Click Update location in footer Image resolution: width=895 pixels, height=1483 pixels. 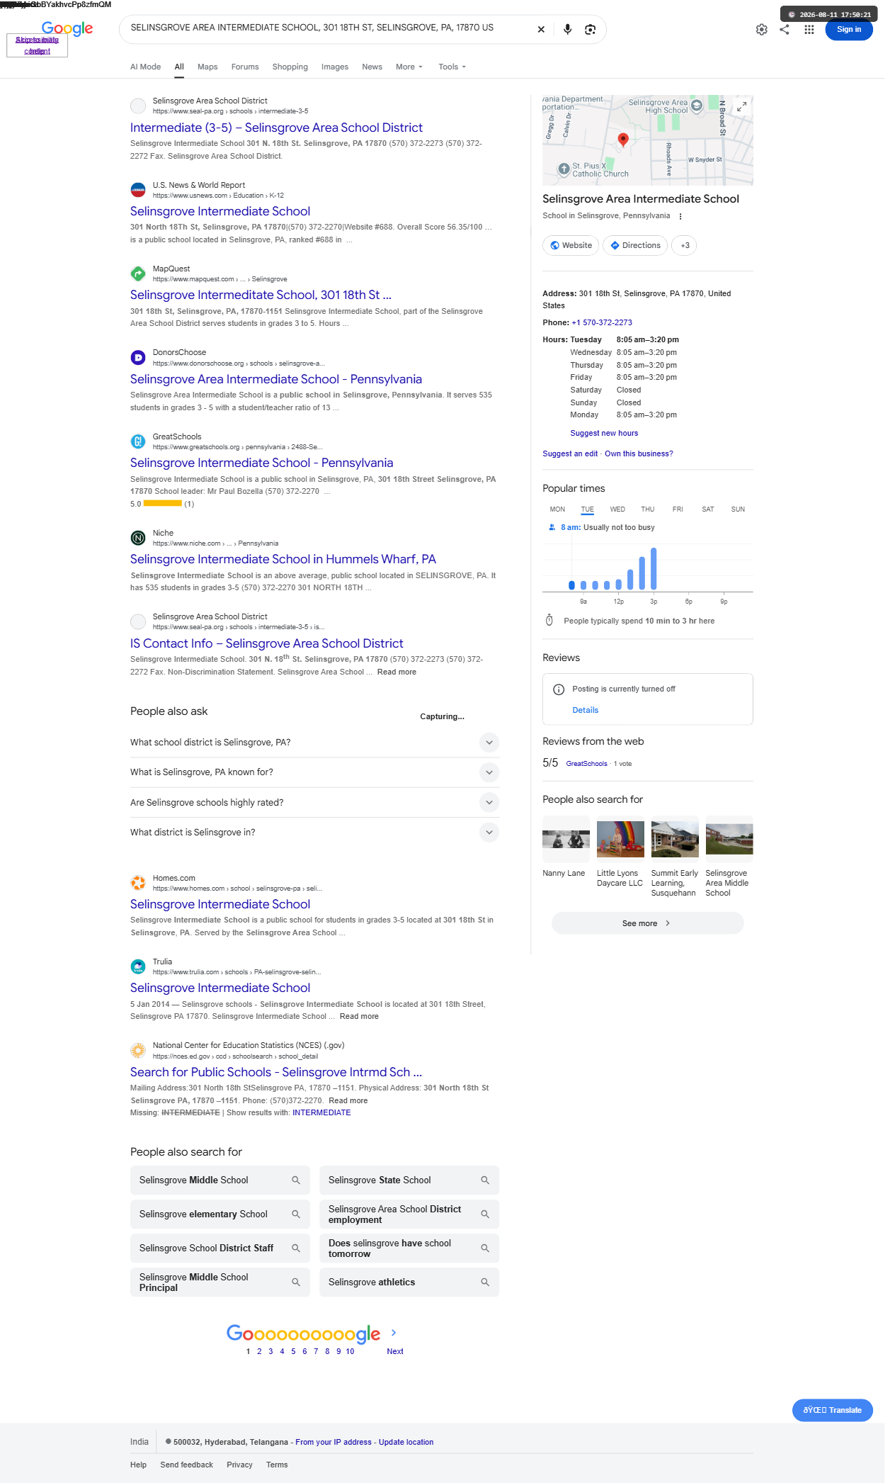(406, 1442)
